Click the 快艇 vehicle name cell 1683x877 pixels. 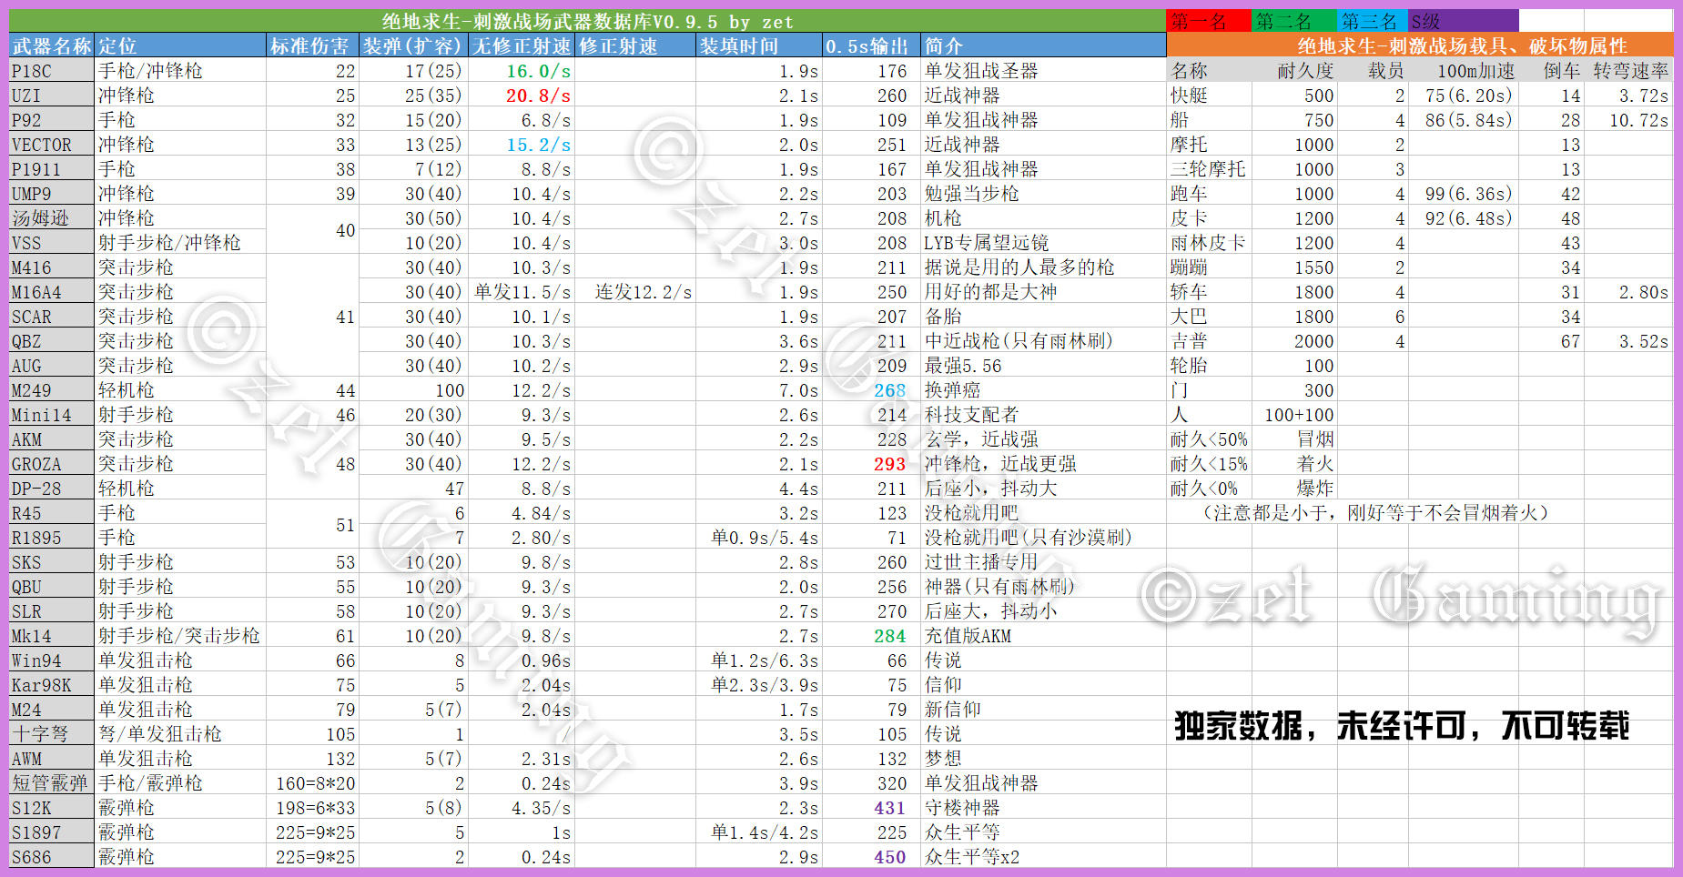point(1209,96)
